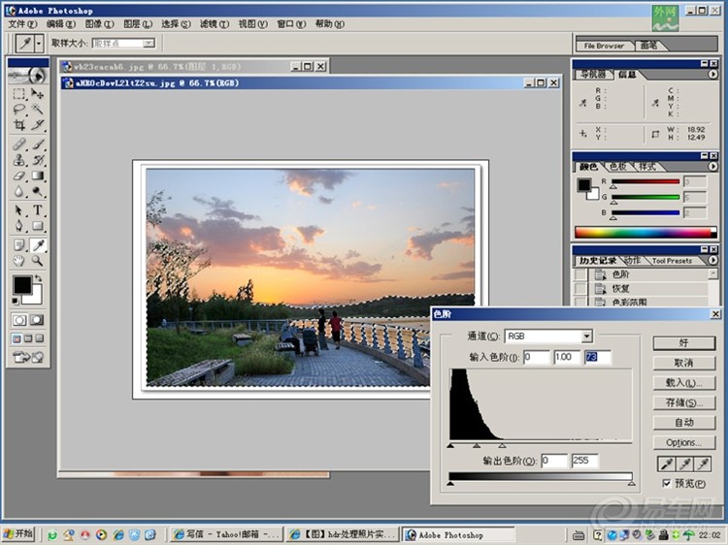Pick the set gray point eyedropper
This screenshot has height=545, width=728.
click(x=684, y=464)
